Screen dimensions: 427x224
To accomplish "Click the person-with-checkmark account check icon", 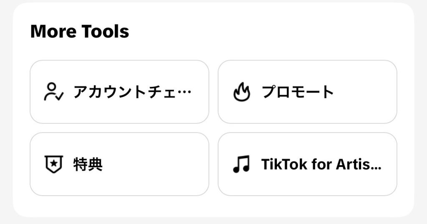I will (x=53, y=92).
